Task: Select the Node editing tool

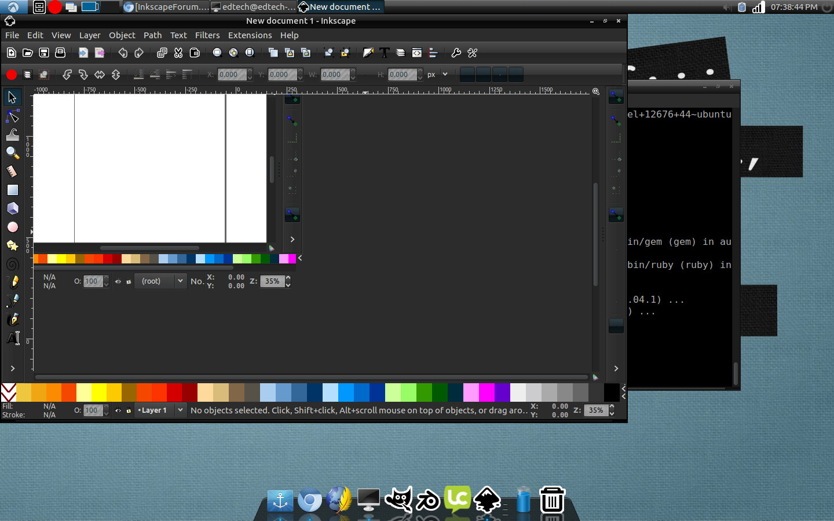Action: click(x=12, y=117)
